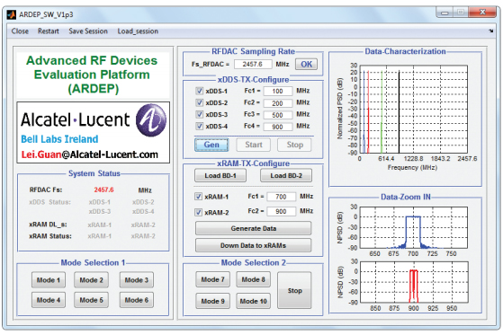Screen dimensions: 503x335
Task: Select Mode 4
Action: 49,300
